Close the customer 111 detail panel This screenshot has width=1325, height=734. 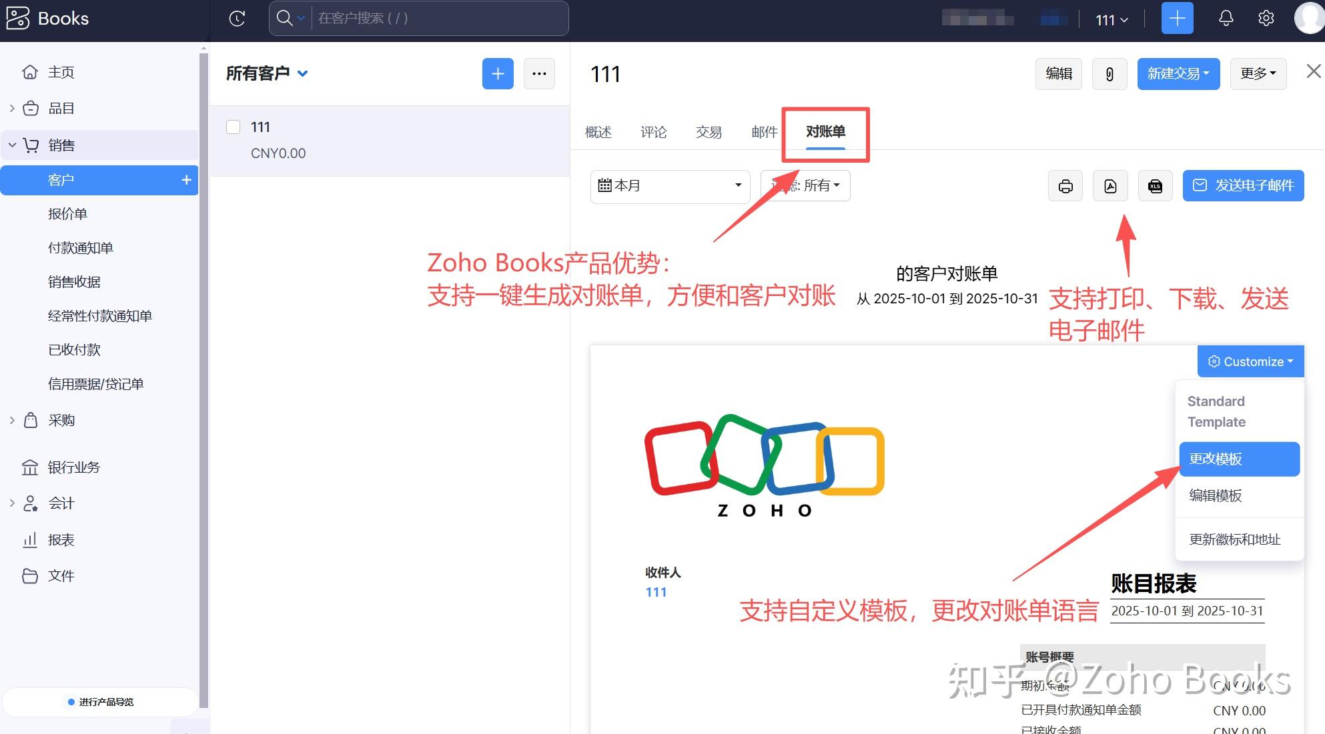click(x=1313, y=71)
